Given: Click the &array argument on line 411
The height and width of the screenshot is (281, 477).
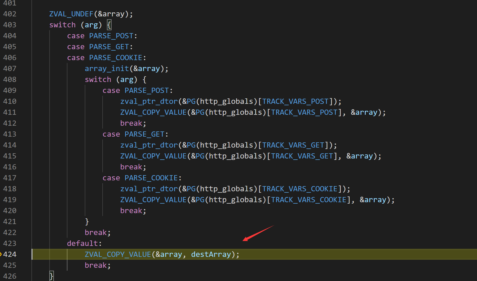Looking at the screenshot, I should click(x=364, y=112).
